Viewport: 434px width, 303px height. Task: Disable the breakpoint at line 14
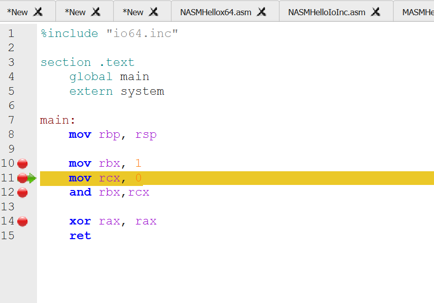pos(22,221)
